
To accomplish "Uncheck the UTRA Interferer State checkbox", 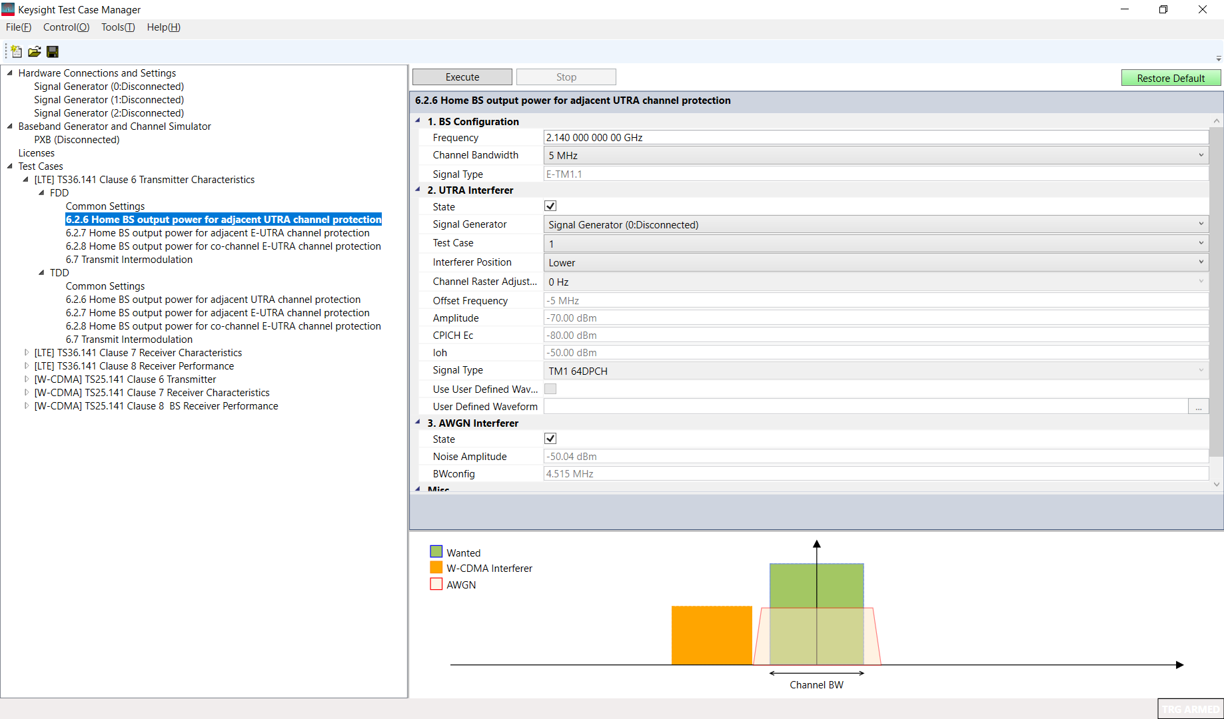I will coord(550,206).
